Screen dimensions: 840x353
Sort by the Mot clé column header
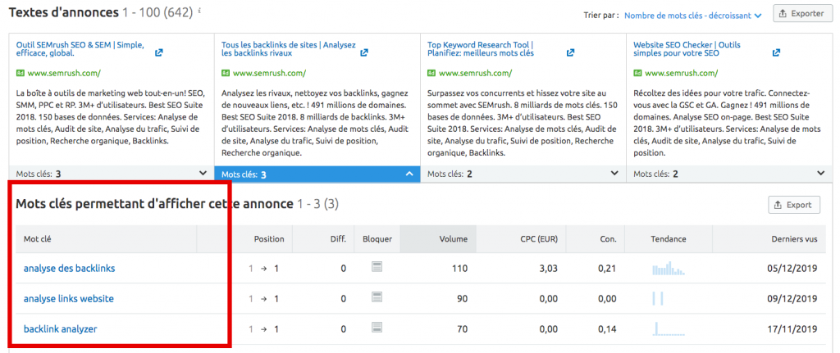click(x=38, y=239)
